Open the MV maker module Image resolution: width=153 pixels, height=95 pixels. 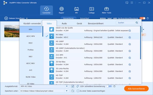[76, 10]
